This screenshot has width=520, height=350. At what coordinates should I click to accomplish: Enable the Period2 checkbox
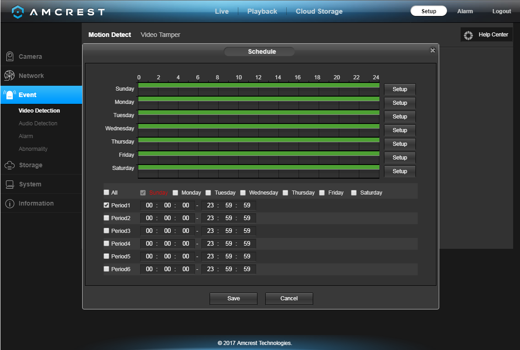[106, 218]
